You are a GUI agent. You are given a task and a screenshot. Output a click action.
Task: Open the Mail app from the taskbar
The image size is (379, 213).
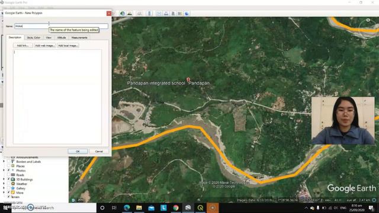point(152,208)
